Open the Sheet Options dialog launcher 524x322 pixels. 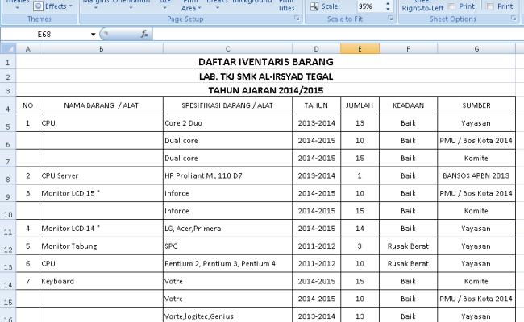coord(514,19)
